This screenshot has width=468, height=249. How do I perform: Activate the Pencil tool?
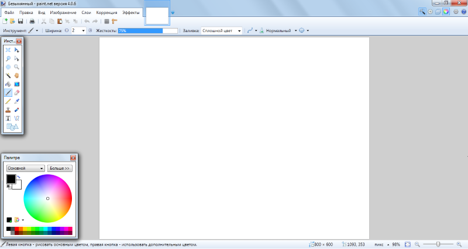point(8,101)
